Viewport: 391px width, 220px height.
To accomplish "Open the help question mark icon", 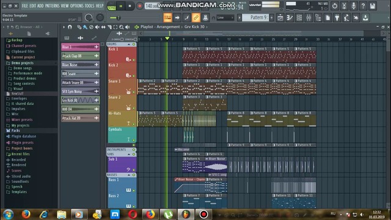I will [363, 5].
